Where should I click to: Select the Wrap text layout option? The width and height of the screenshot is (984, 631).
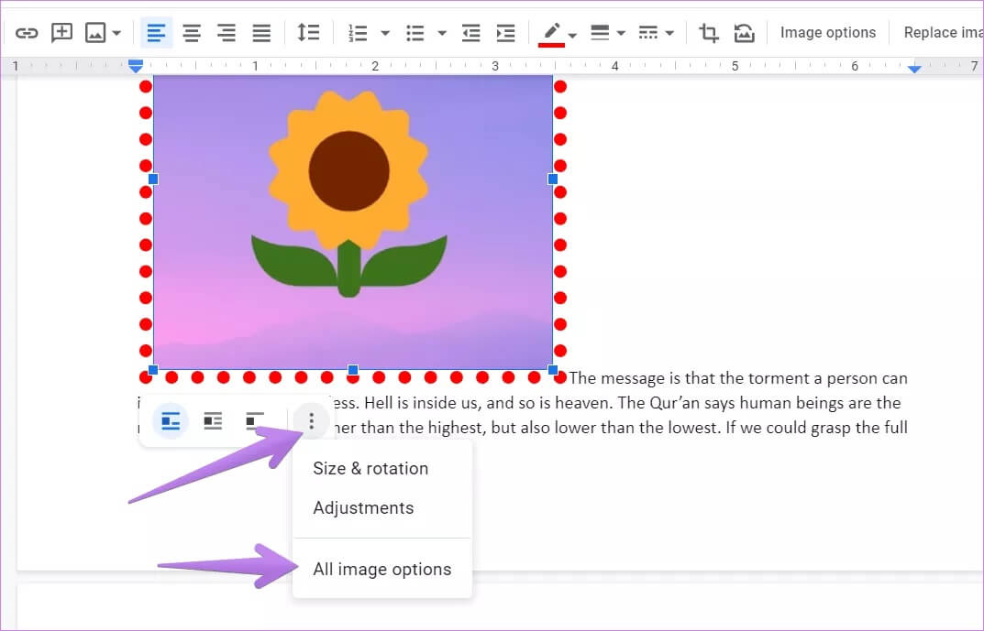(x=213, y=421)
